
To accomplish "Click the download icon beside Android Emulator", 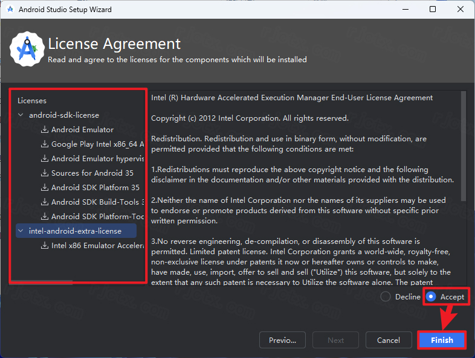I will pyautogui.click(x=45, y=130).
